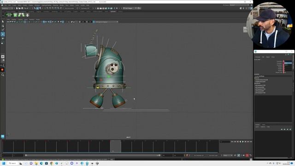Open animation preferences icon beside Auto Key
Viewport: 295px width, 166px height.
[250, 155]
